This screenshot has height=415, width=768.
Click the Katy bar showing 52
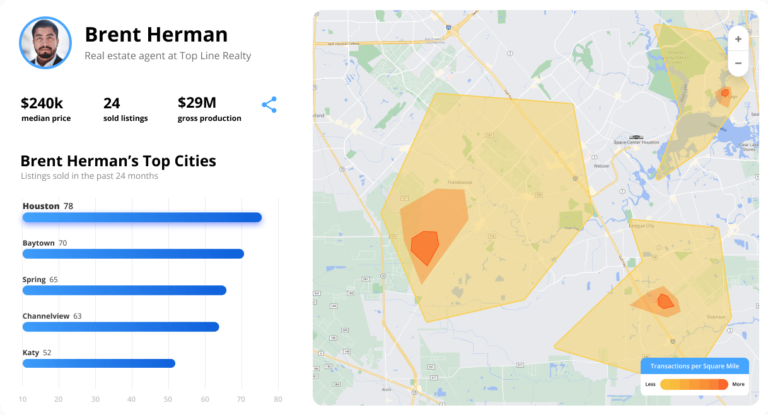pos(99,363)
